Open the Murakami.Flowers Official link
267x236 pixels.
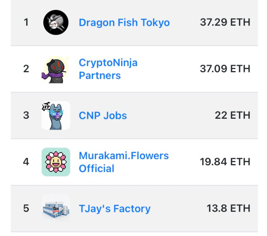[x=124, y=162]
